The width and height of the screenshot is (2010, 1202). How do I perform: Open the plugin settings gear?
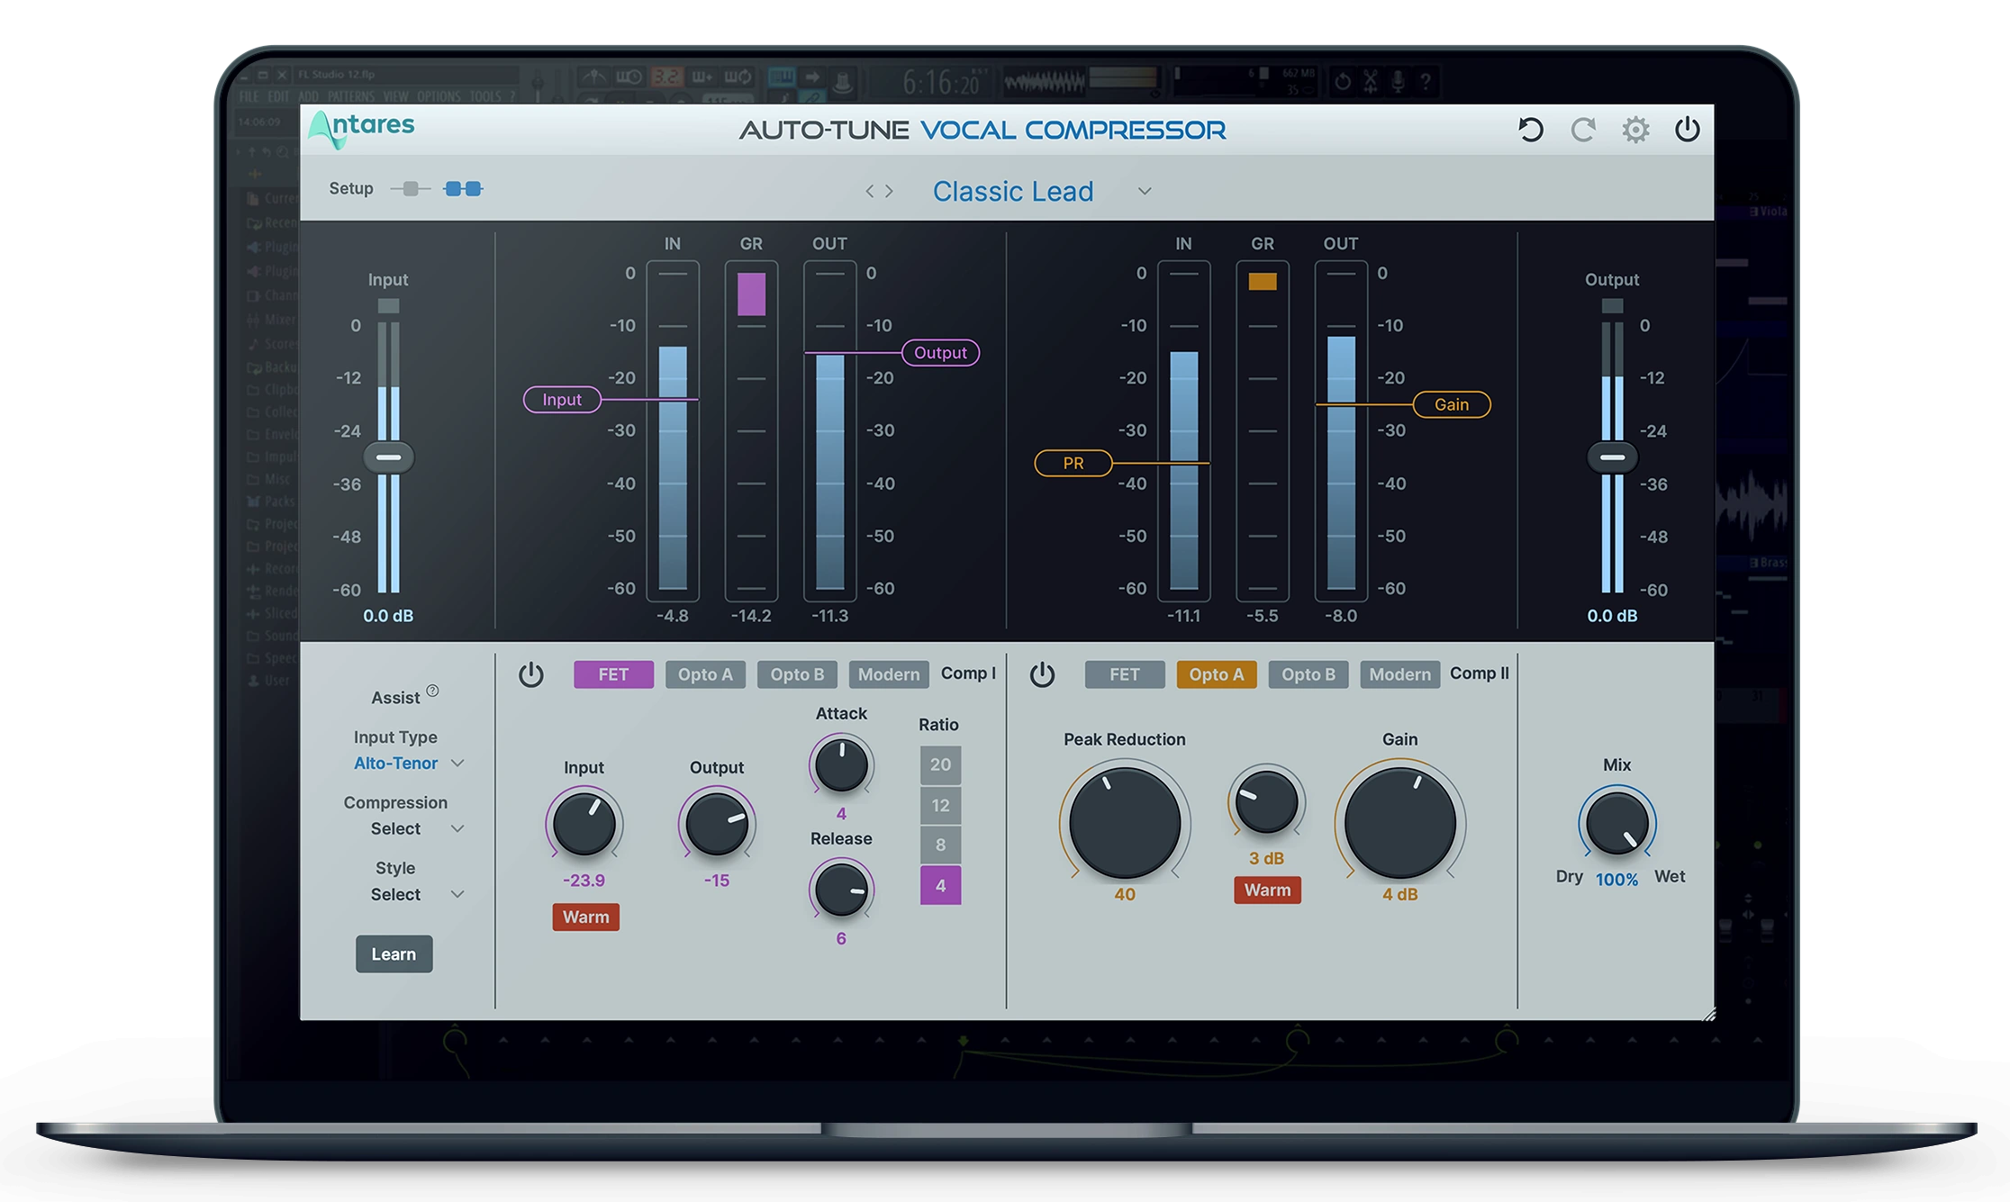(1634, 129)
